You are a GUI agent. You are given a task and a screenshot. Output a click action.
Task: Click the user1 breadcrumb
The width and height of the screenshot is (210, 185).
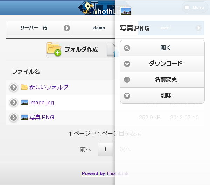click(171, 28)
